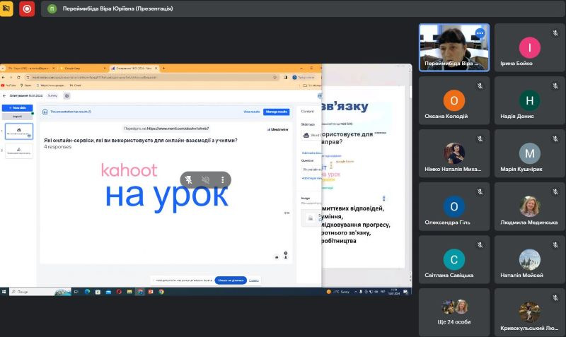
Task: Unpin the presentation using the floating pin icon
Action: 188,179
